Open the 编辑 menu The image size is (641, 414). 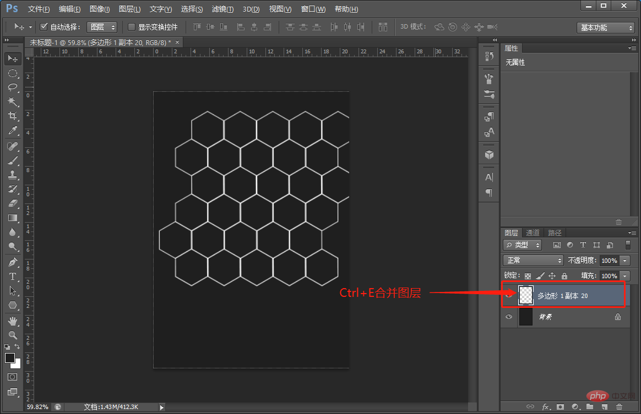pos(69,9)
